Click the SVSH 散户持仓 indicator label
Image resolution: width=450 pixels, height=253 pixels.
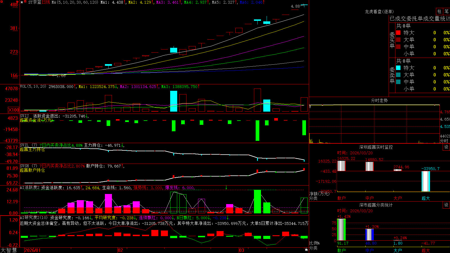coord(29,166)
